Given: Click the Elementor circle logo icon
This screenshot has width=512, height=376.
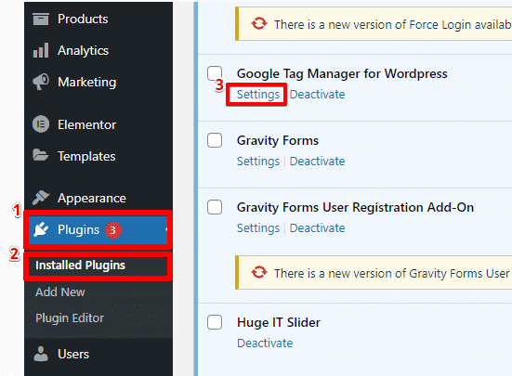Looking at the screenshot, I should (41, 124).
